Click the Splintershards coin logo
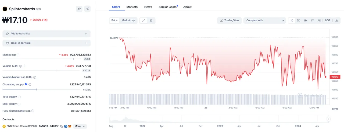Screen dimensions: 344x132 (x=5, y=9)
